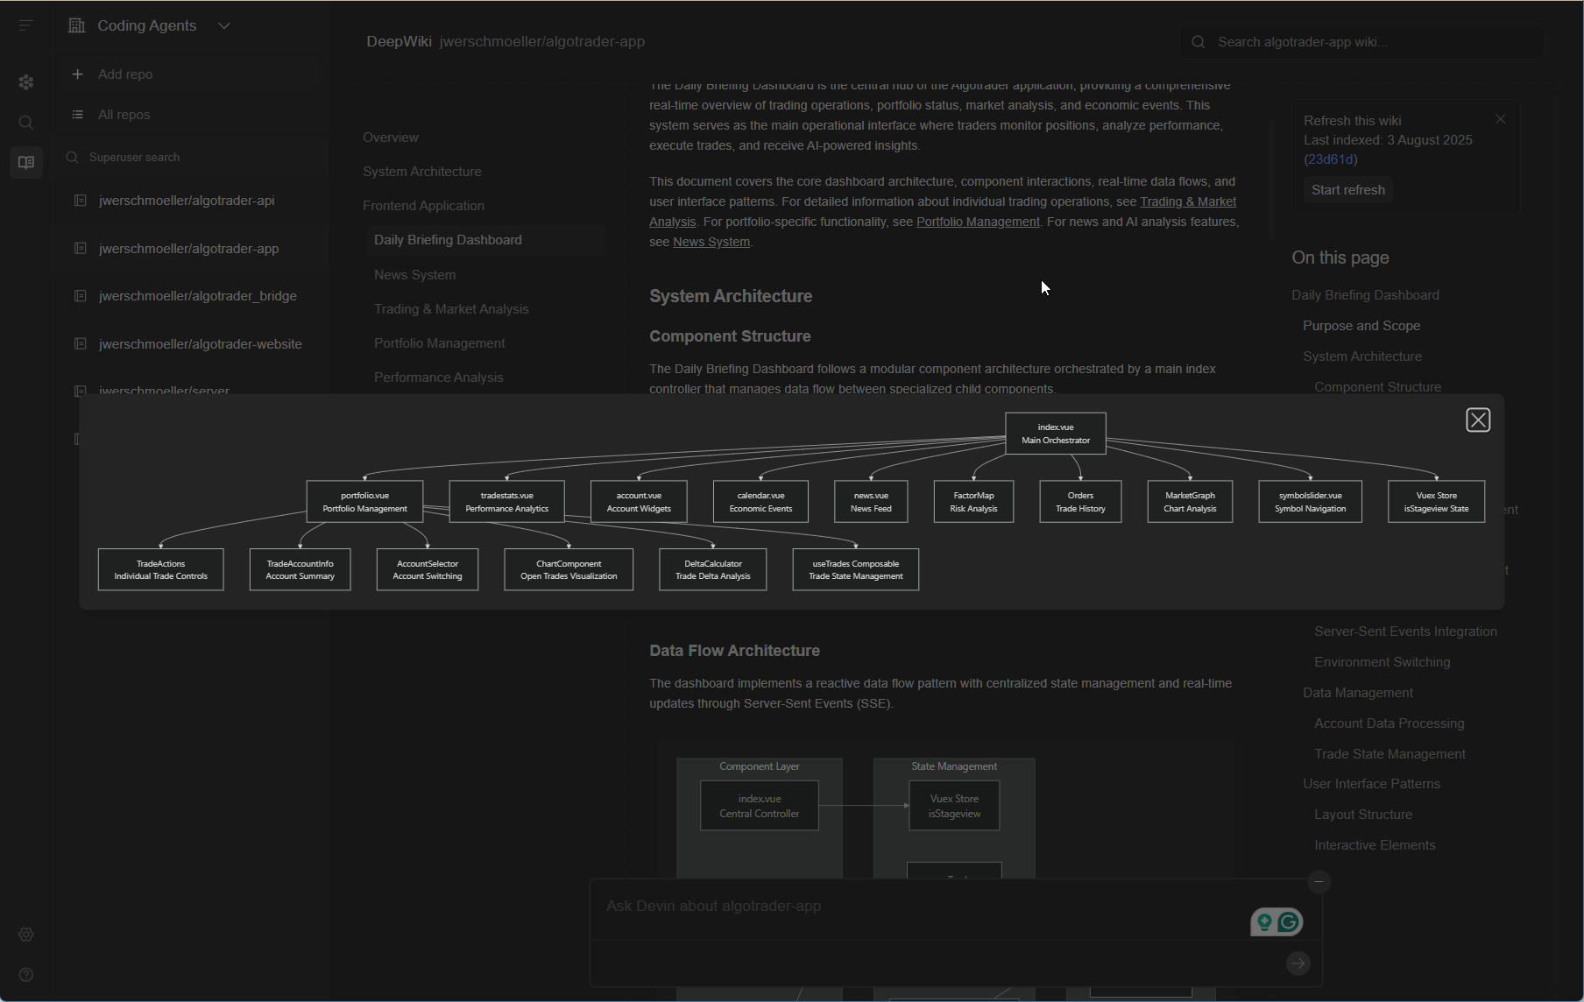Toggle the sidebar collapse icon at top-left
The image size is (1584, 1002).
tap(25, 25)
